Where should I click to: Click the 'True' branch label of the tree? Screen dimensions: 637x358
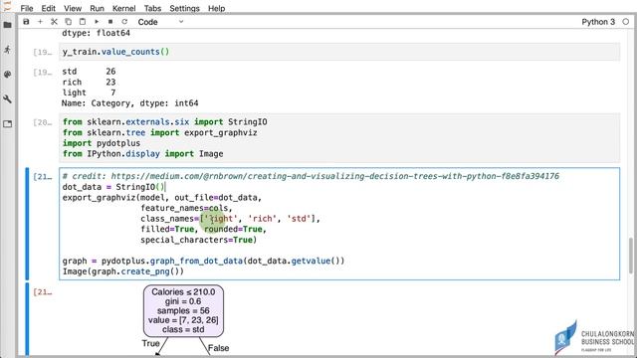point(150,343)
